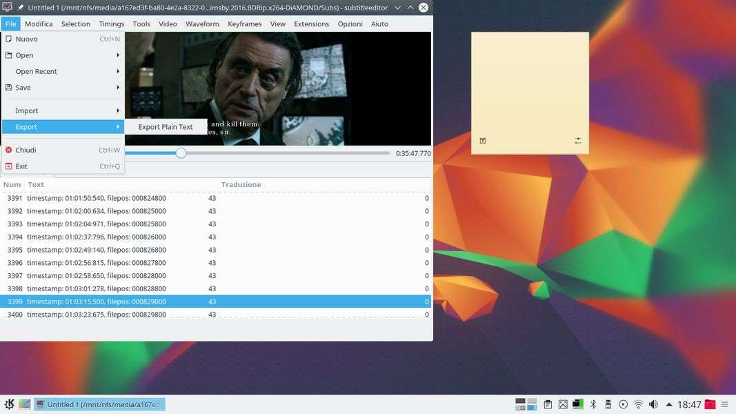Open the Opzioni menu
The width and height of the screenshot is (736, 414).
click(350, 24)
